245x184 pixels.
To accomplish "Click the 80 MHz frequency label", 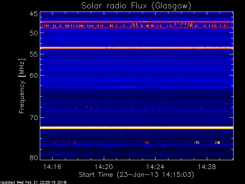I will 34,158.
